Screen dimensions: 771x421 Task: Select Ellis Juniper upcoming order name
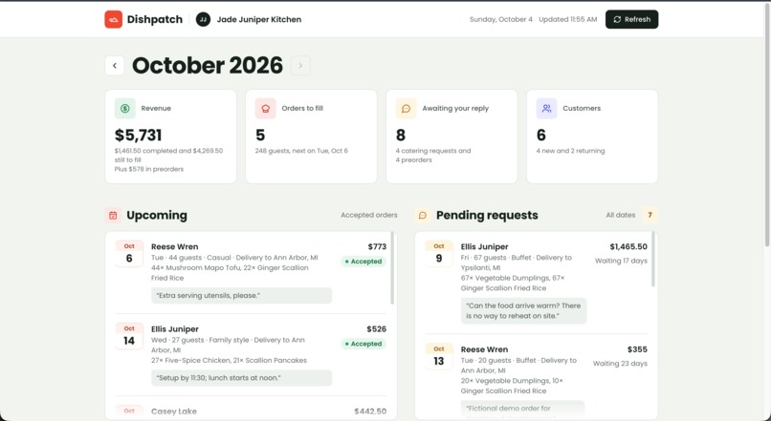click(175, 329)
